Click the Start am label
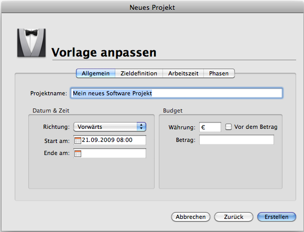 click(x=57, y=141)
